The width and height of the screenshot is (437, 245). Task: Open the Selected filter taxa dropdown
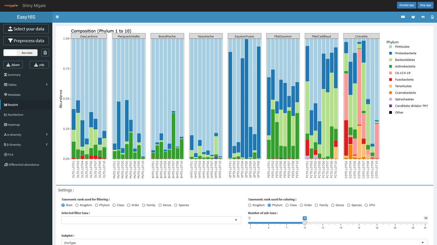pos(151,220)
